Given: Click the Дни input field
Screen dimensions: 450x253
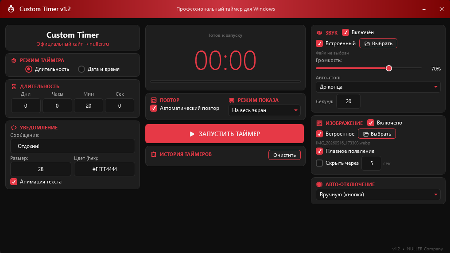Looking at the screenshot, I should click(x=26, y=106).
